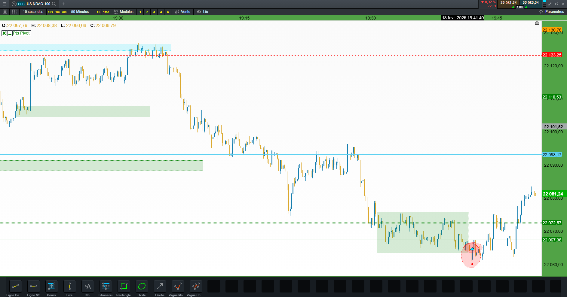Click the 22 093,17 blue line price label
This screenshot has width=567, height=297.
pos(552,155)
